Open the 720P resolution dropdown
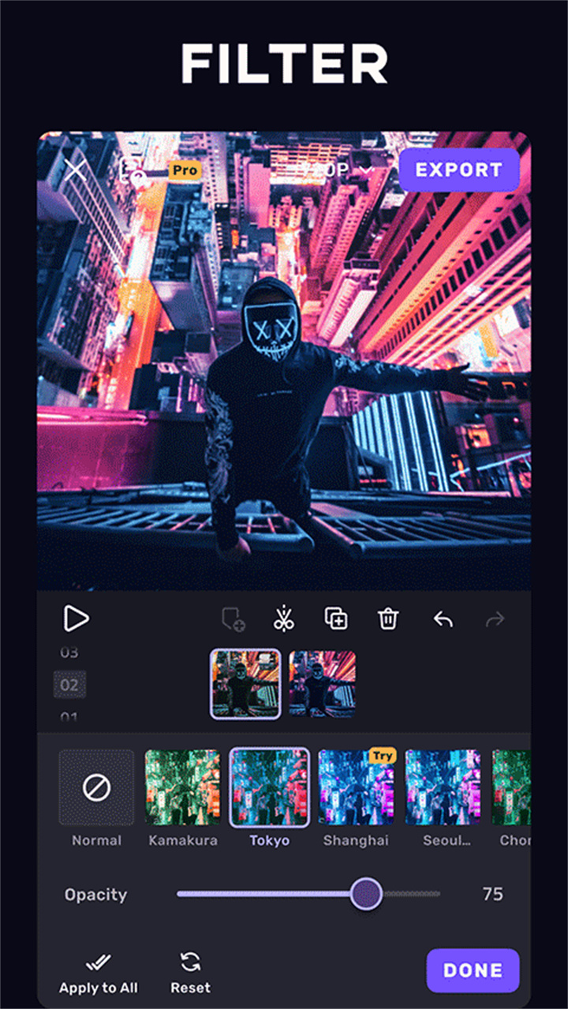Screen dimensions: 568x1009 click(x=335, y=170)
